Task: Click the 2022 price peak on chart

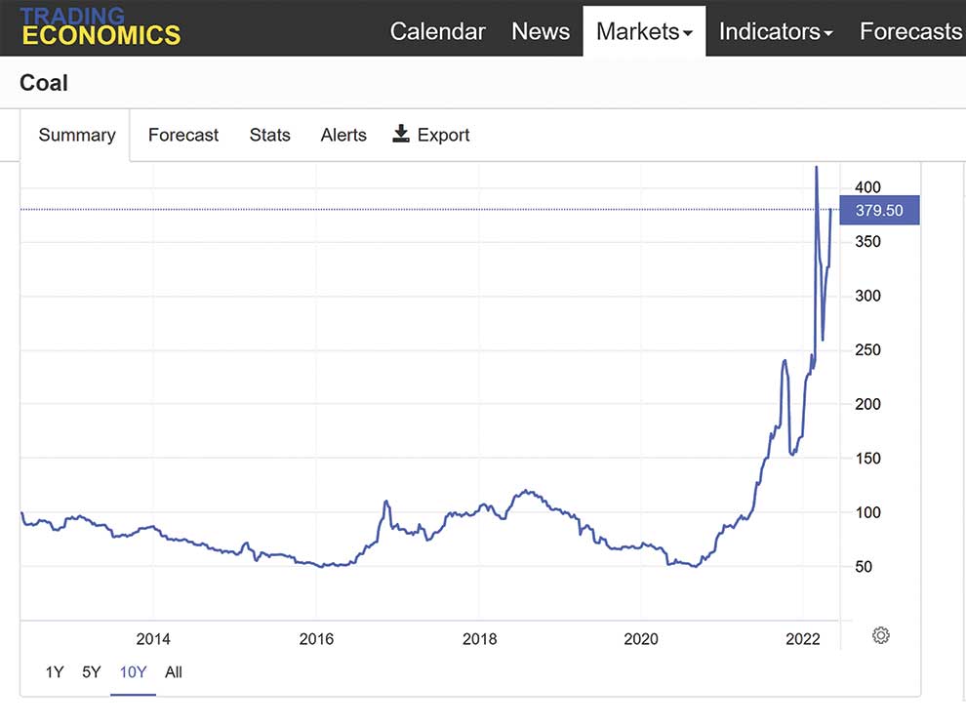Action: [817, 168]
